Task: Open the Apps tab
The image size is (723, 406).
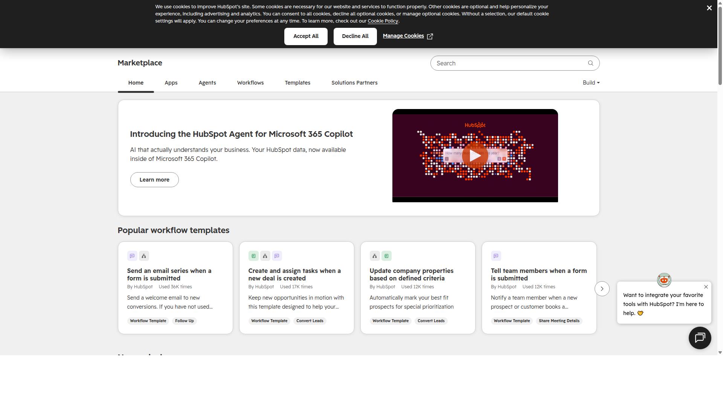Action: 171,83
